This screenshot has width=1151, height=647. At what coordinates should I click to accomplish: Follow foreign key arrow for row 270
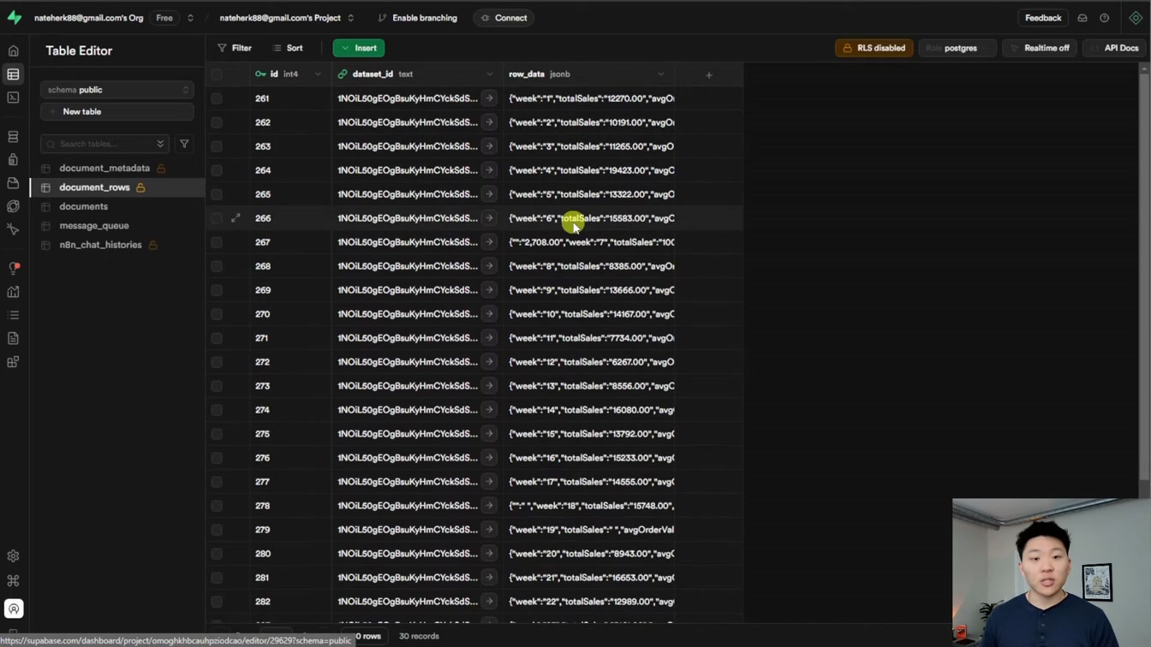(489, 314)
